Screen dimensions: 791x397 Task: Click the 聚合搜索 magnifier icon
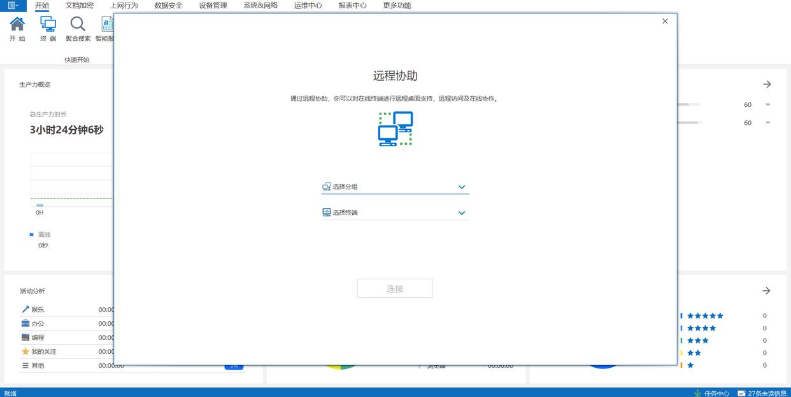click(78, 24)
